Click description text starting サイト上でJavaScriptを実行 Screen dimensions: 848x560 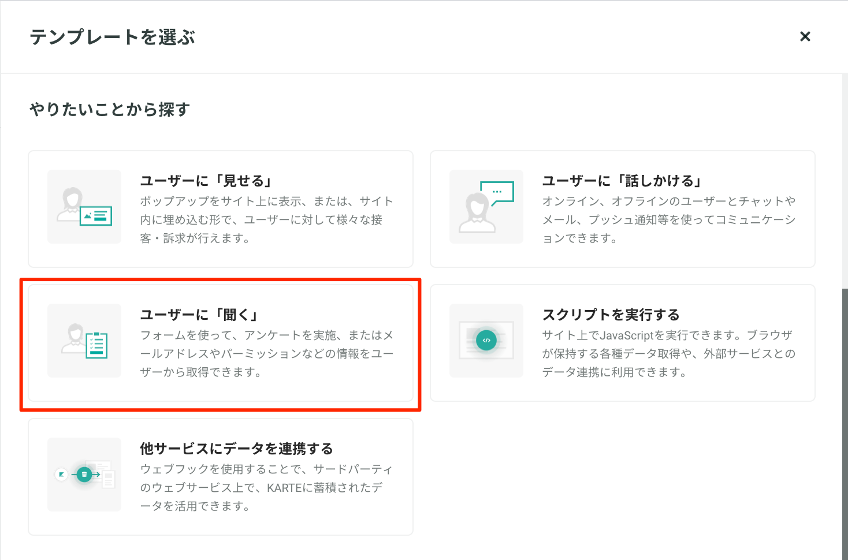669,353
